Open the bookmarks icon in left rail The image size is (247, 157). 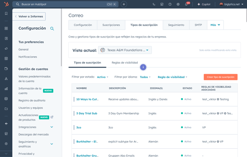6,14
